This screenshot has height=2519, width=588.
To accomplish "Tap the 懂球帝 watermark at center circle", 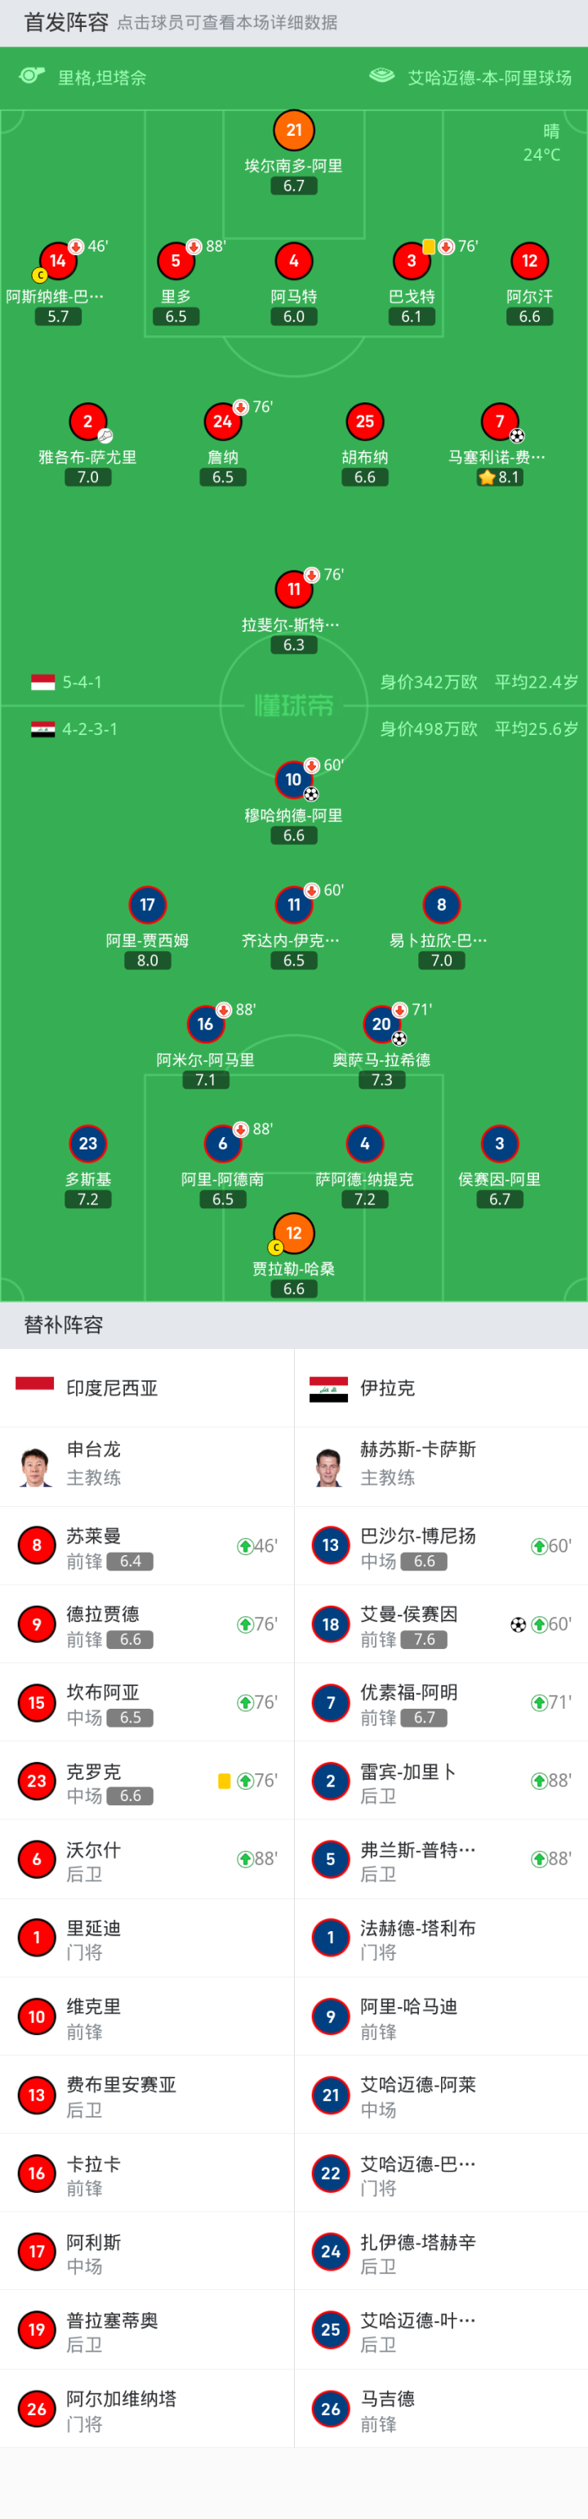I will tap(294, 705).
